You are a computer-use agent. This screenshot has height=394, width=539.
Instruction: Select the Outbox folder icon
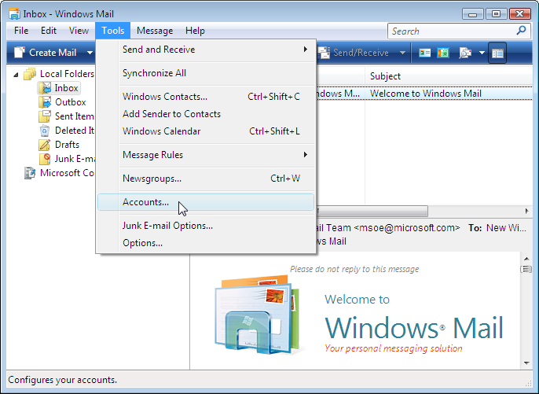(45, 102)
